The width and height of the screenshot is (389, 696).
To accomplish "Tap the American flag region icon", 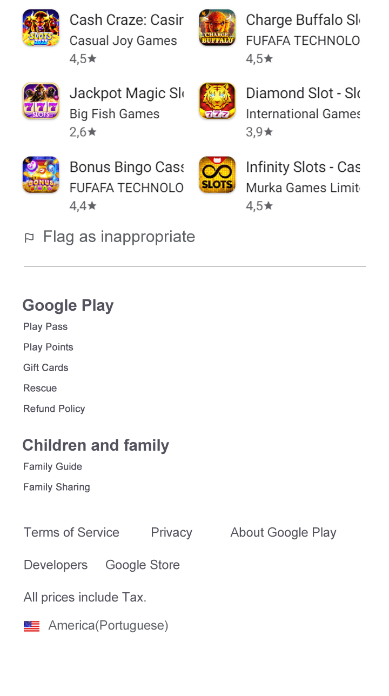I will pos(32,626).
